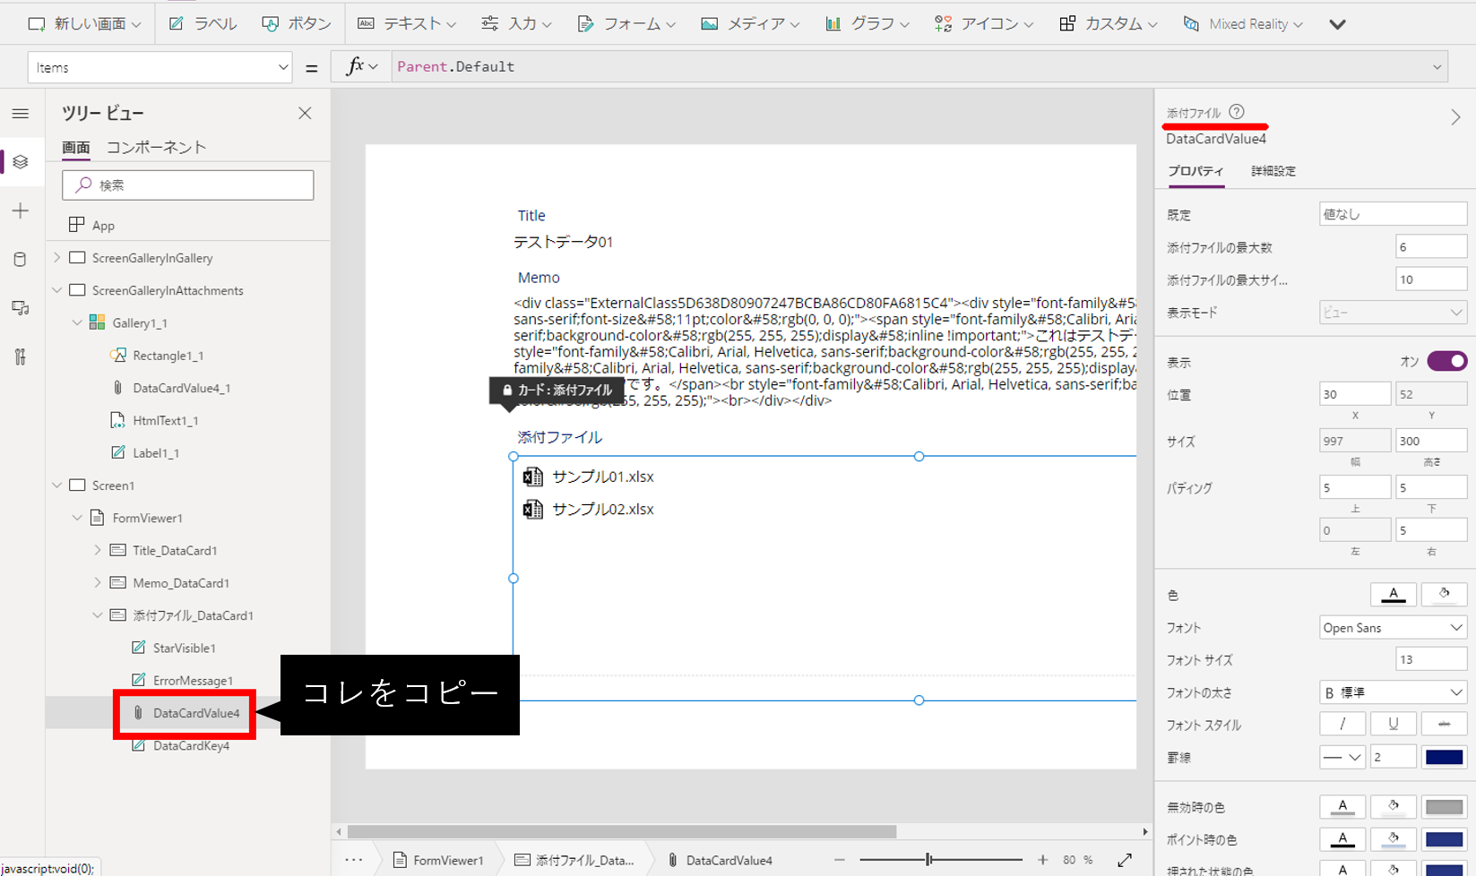Open the Items property dropdown
This screenshot has height=876, width=1476.
pyautogui.click(x=160, y=67)
